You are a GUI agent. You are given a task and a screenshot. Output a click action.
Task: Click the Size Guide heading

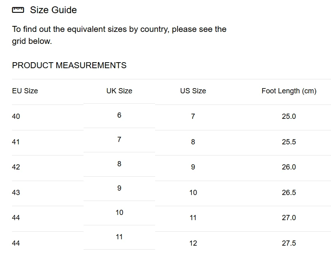tap(54, 10)
